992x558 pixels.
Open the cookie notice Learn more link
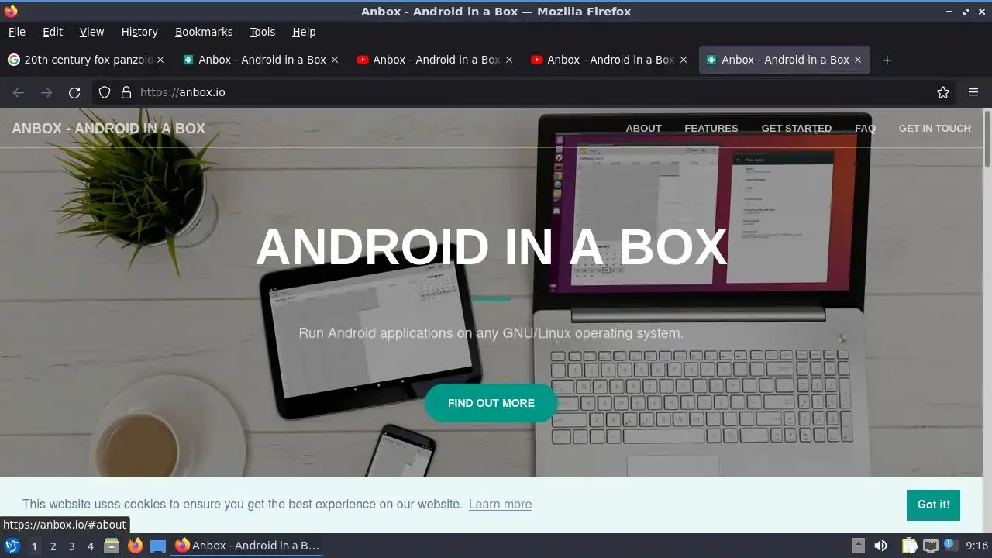(x=500, y=504)
